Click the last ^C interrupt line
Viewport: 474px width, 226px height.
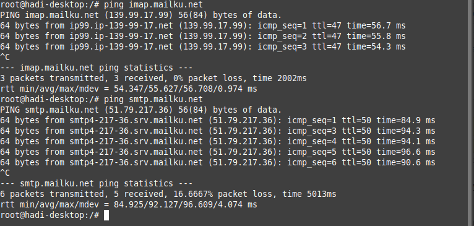coord(5,173)
